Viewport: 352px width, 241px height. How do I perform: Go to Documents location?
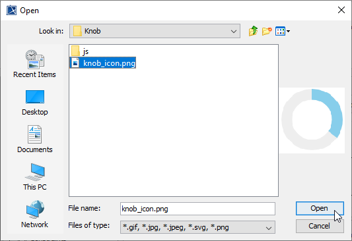pyautogui.click(x=34, y=139)
